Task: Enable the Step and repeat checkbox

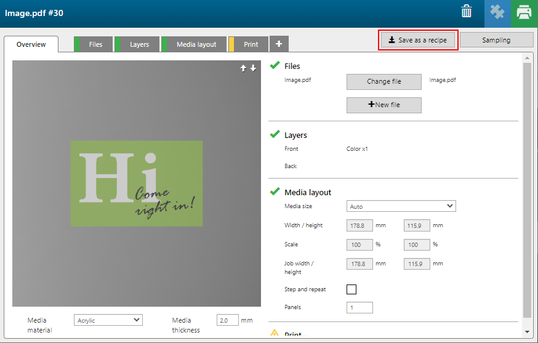Action: pos(351,289)
